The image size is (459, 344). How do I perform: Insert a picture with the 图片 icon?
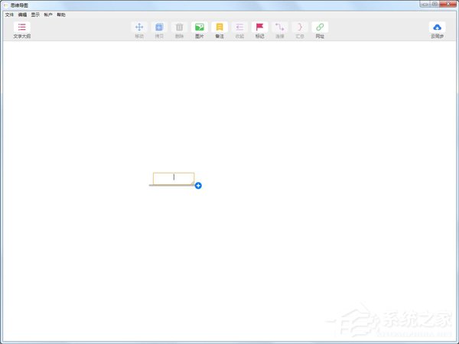click(200, 28)
